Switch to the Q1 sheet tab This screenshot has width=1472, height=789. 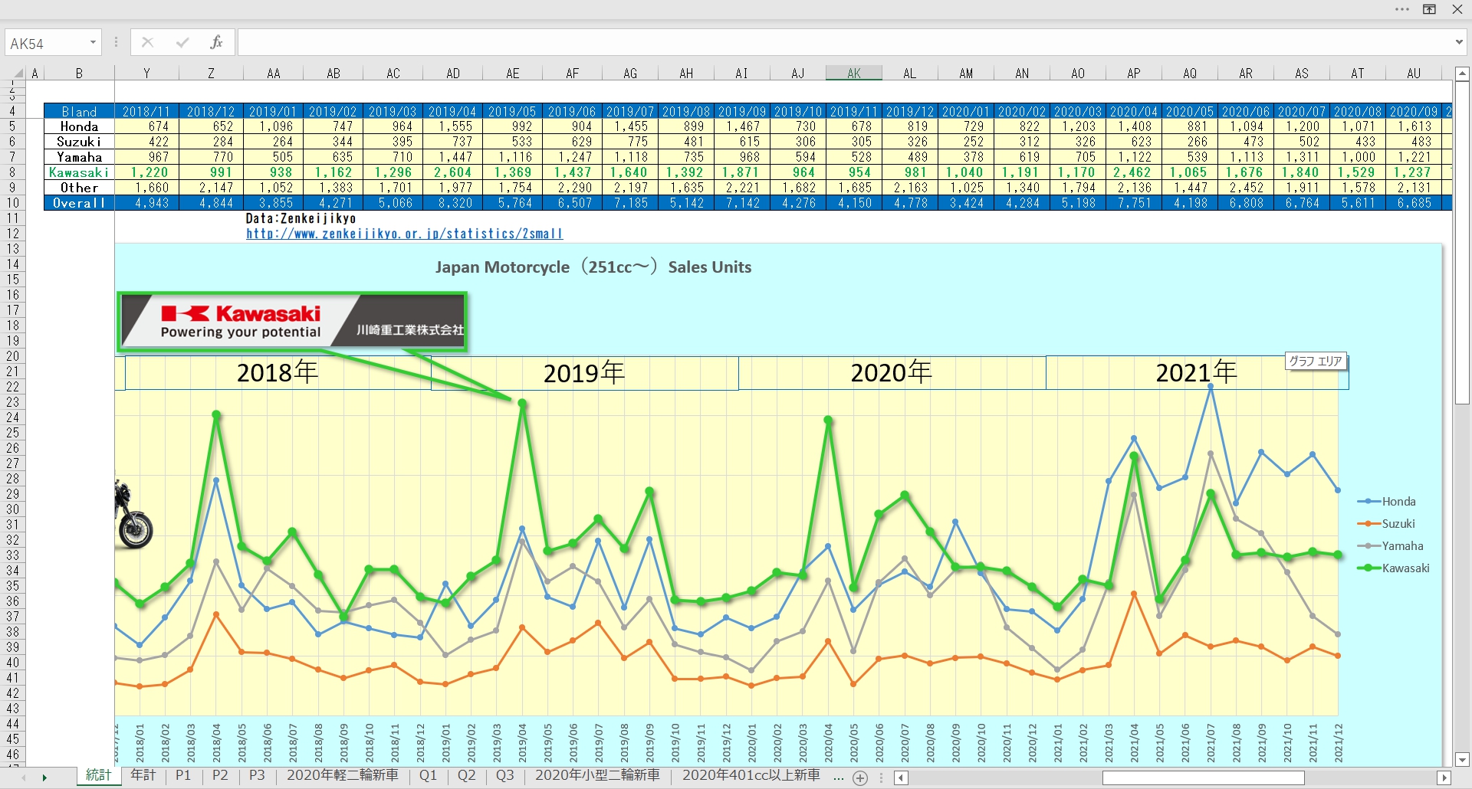pyautogui.click(x=428, y=775)
